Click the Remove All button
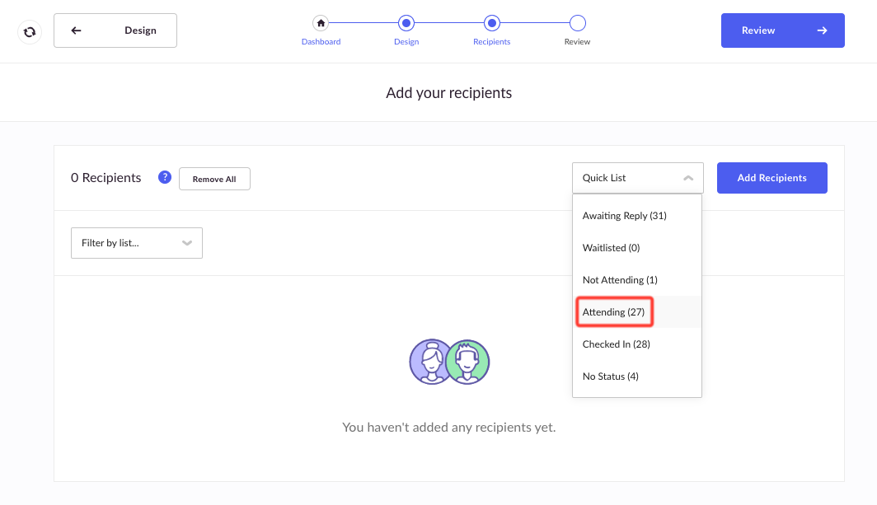This screenshot has width=877, height=505. point(214,179)
